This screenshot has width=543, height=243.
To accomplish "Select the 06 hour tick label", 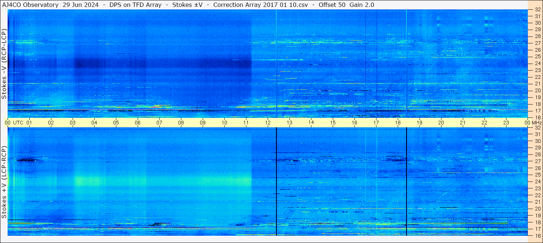I will pyautogui.click(x=138, y=123).
